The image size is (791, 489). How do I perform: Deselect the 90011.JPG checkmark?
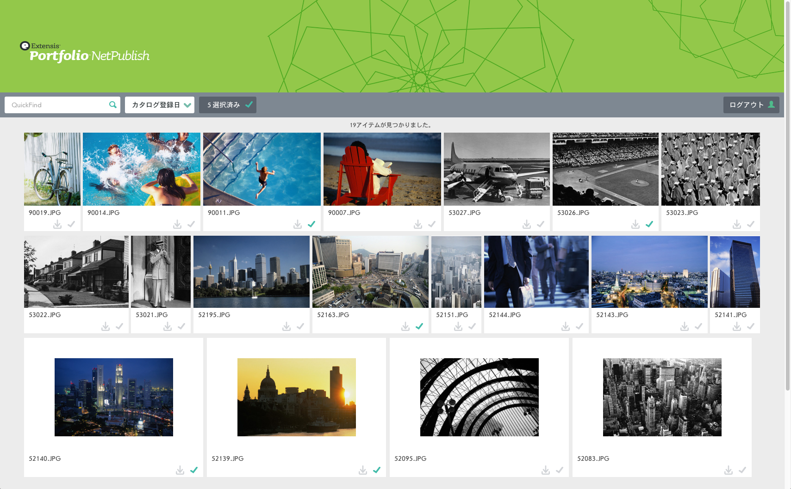(x=311, y=224)
